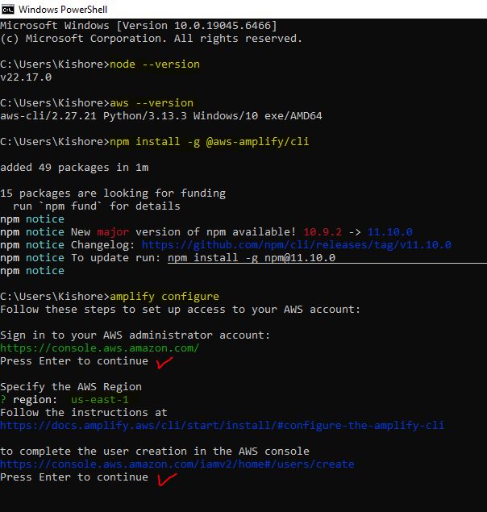Click the red checkmark after the last Press Enter prompt

[167, 480]
